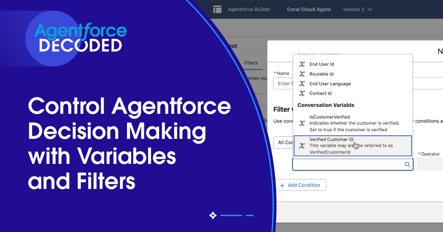Click the Agentforce Builder label

click(249, 10)
